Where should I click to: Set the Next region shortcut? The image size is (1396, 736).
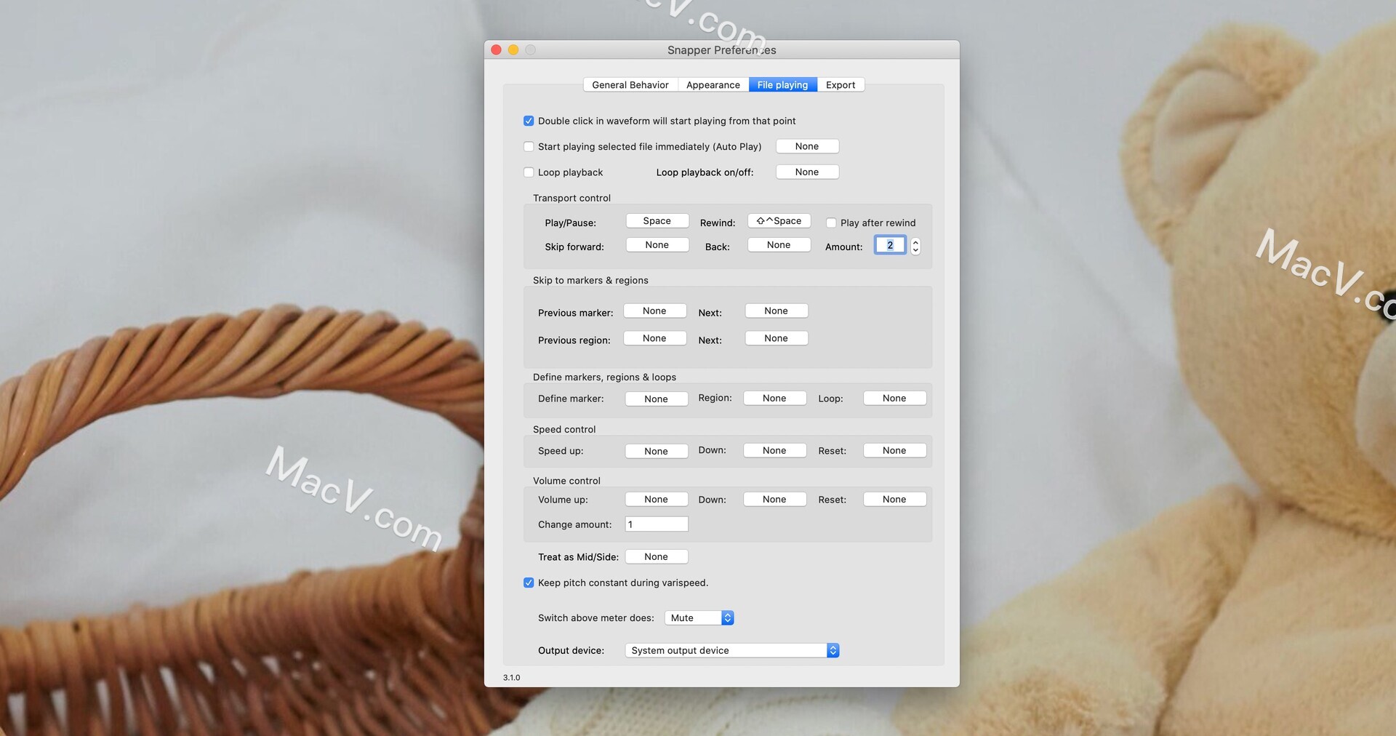point(777,338)
